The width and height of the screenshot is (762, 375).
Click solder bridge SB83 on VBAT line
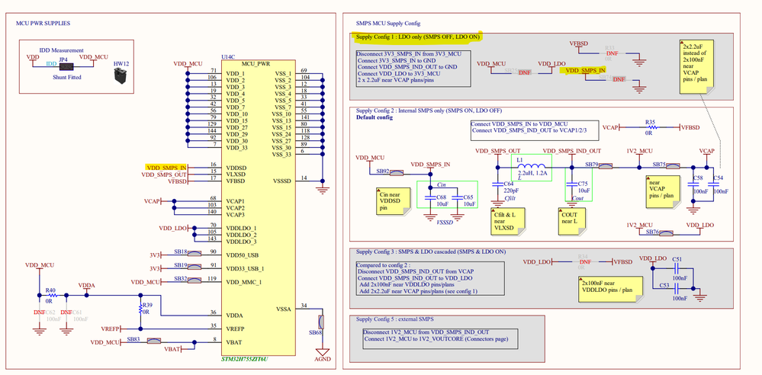pyautogui.click(x=153, y=341)
